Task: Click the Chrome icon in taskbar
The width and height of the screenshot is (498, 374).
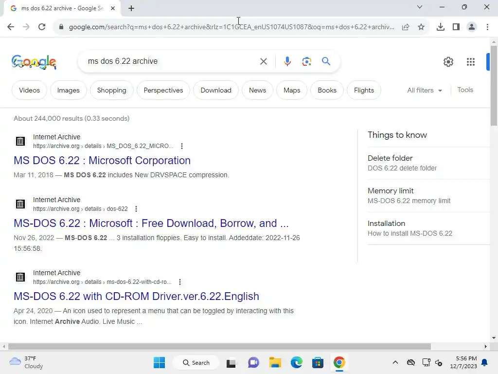Action: click(x=339, y=362)
